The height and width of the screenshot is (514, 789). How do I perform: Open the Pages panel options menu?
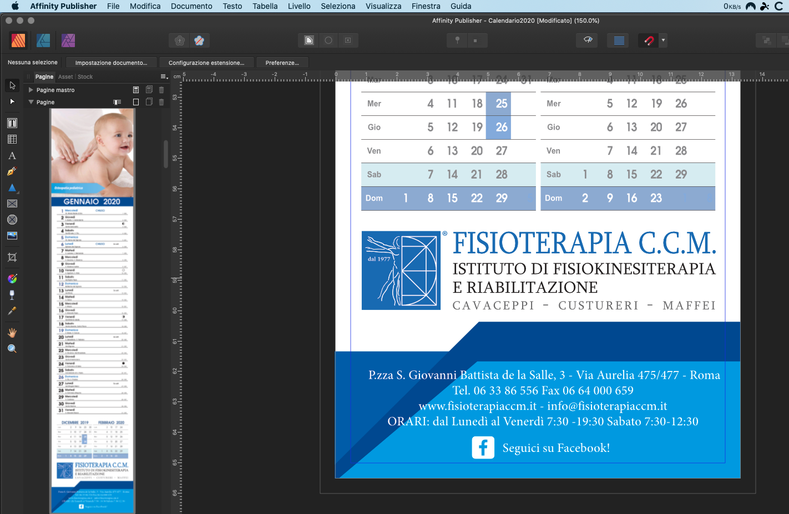pos(164,77)
